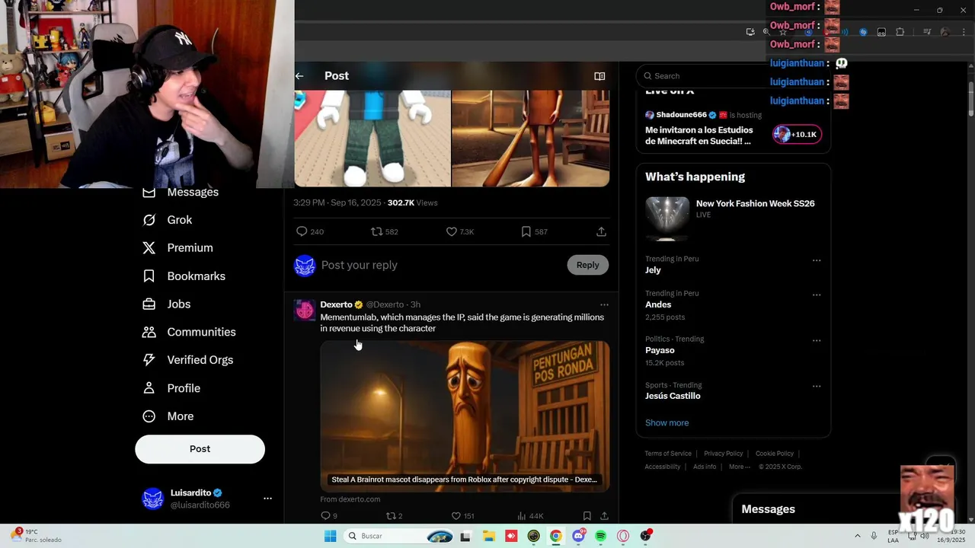Open File Explorer from the taskbar

coord(488,537)
